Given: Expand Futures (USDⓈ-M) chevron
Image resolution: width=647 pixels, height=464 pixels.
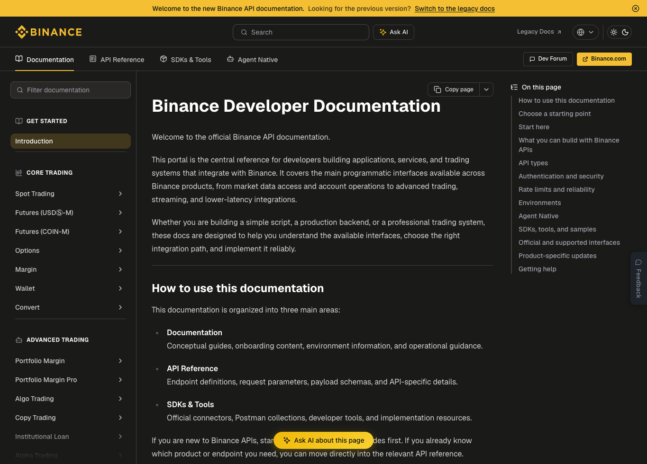Looking at the screenshot, I should pos(120,213).
